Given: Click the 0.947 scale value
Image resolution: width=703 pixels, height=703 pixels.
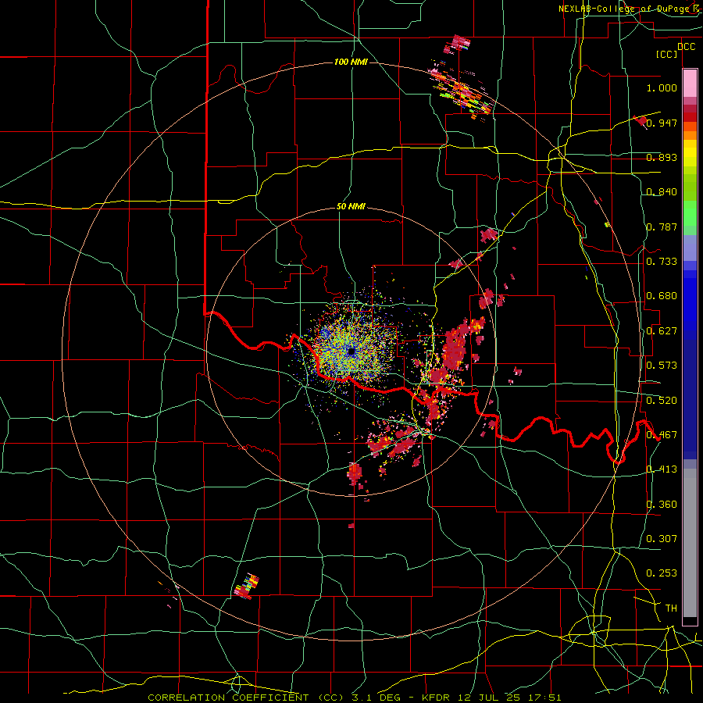Looking at the screenshot, I should pos(662,123).
